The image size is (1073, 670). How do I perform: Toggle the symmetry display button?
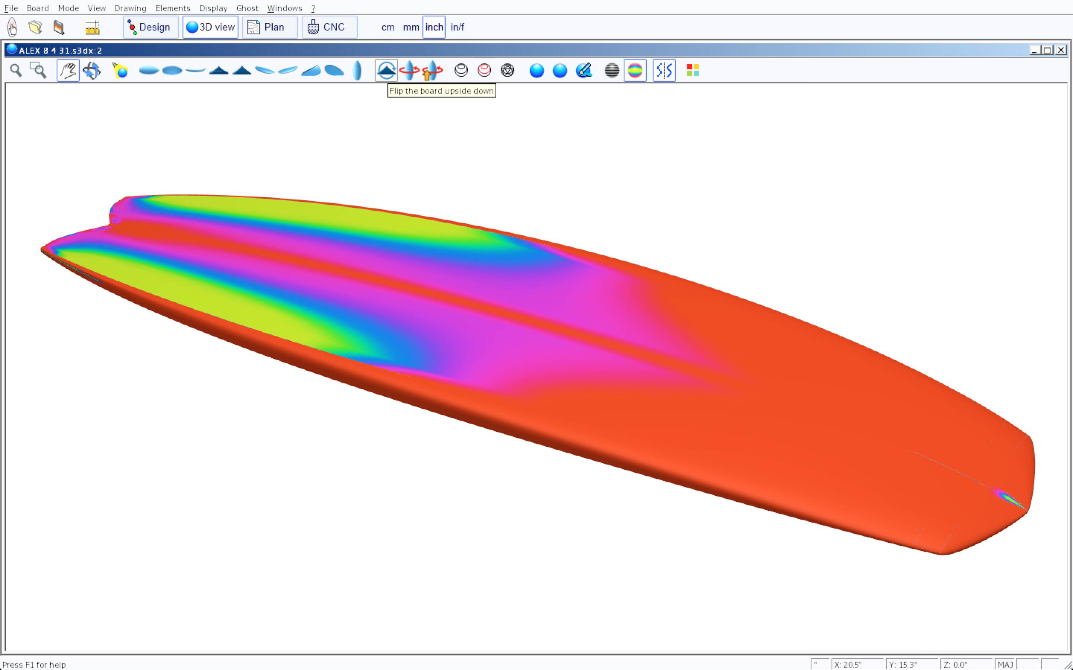[664, 70]
